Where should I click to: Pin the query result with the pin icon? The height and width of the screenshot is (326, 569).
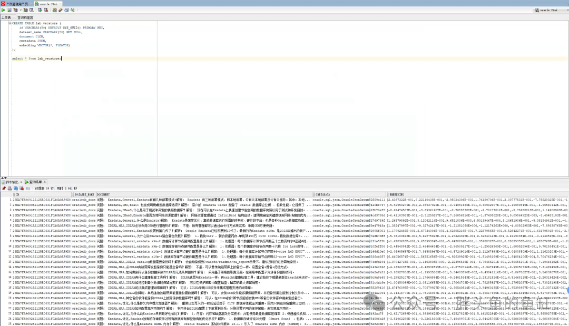tap(4, 189)
